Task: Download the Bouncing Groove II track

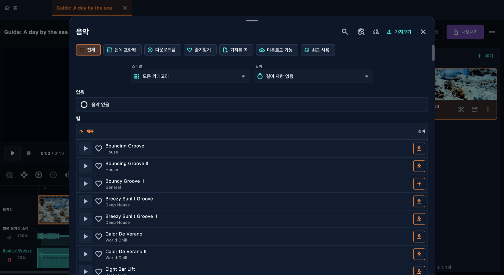Action: (x=419, y=166)
